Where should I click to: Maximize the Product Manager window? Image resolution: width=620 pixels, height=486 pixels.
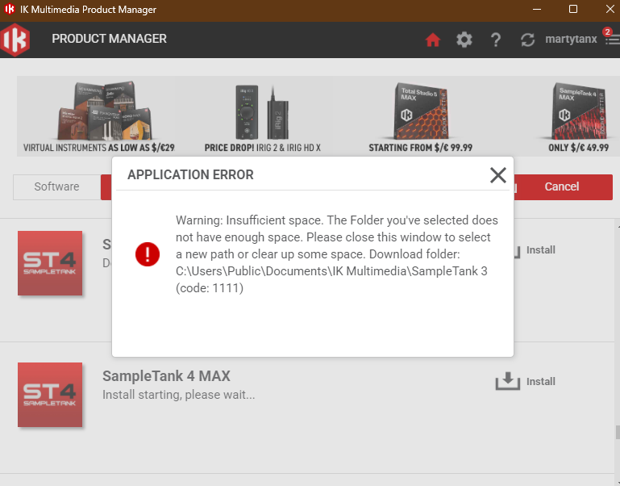pos(573,9)
